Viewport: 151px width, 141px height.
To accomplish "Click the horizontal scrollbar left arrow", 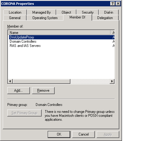I will pos(10,81).
